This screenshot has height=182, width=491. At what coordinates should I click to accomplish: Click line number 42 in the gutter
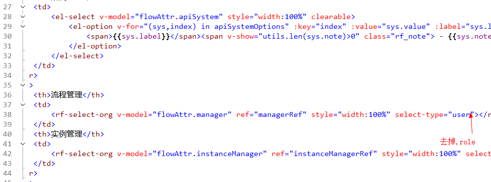(x=7, y=154)
